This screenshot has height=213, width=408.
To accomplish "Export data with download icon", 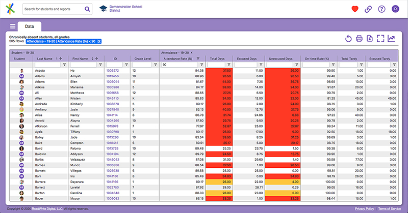I will 370,39.
